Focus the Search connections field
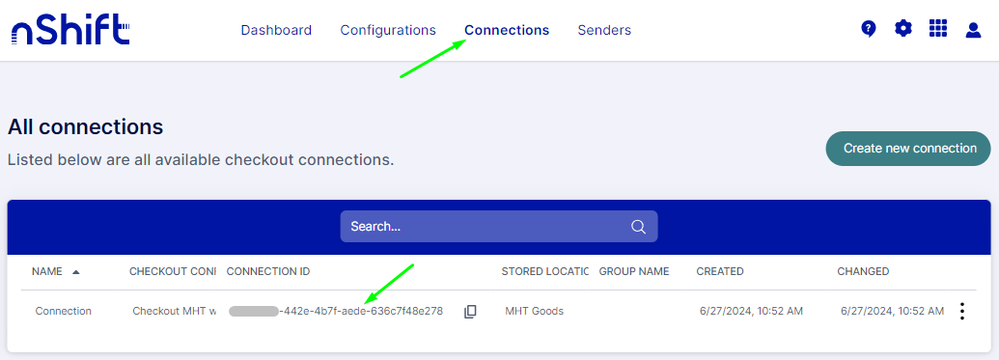This screenshot has width=999, height=360. point(499,226)
